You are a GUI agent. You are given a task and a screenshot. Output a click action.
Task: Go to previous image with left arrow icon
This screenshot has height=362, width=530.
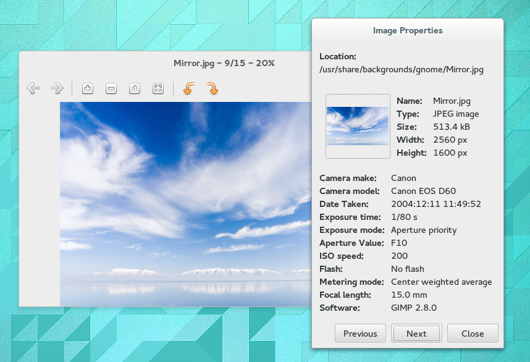point(33,88)
